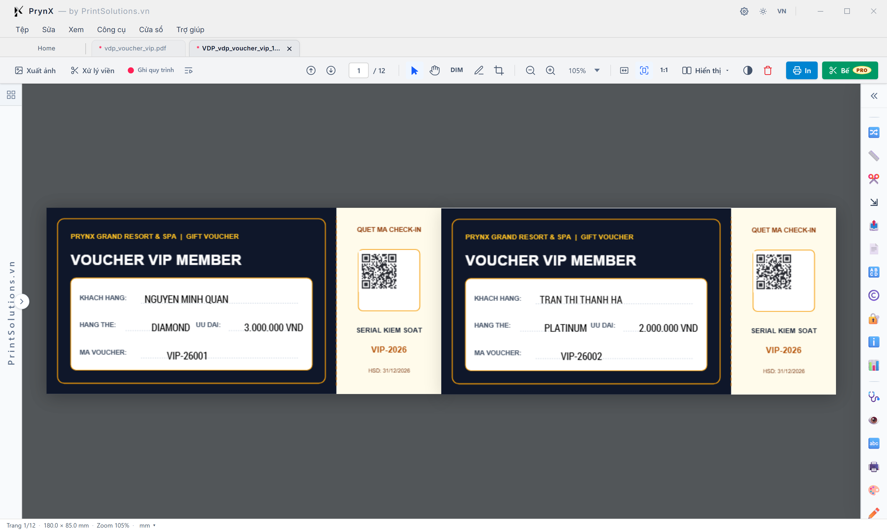
Task: Select the pencil annotate tool
Action: [x=479, y=71]
